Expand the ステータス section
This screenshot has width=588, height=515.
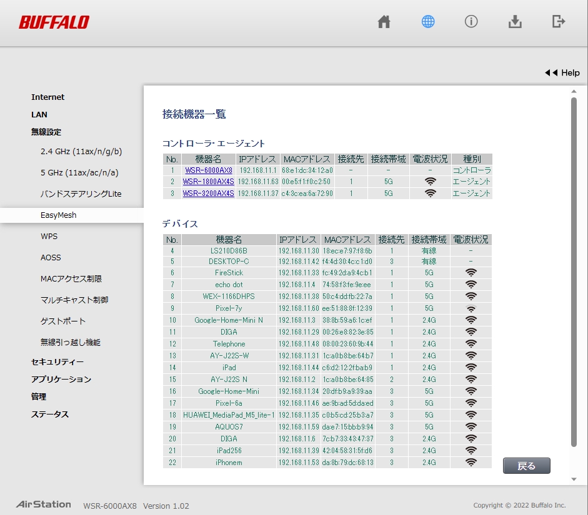point(49,414)
